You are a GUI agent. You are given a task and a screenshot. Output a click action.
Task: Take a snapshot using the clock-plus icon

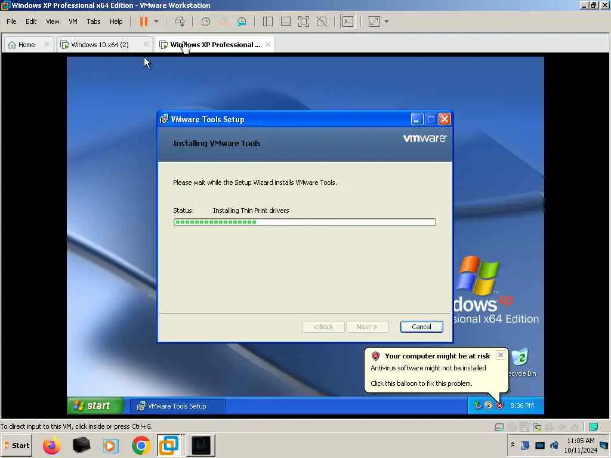[x=205, y=21]
